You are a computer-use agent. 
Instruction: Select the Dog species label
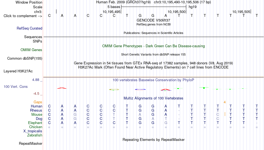tap(39, 119)
